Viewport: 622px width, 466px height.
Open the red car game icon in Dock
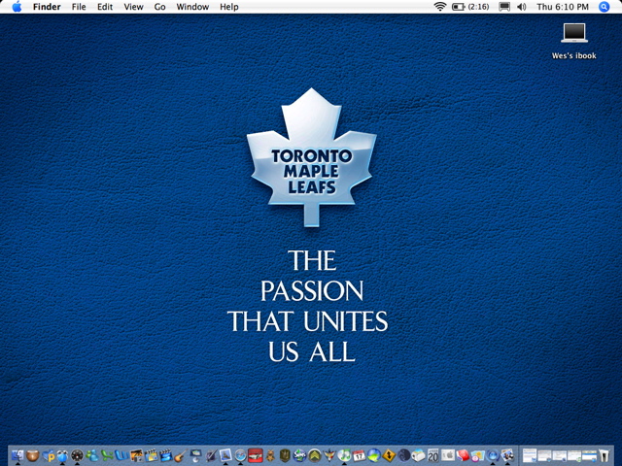256,455
